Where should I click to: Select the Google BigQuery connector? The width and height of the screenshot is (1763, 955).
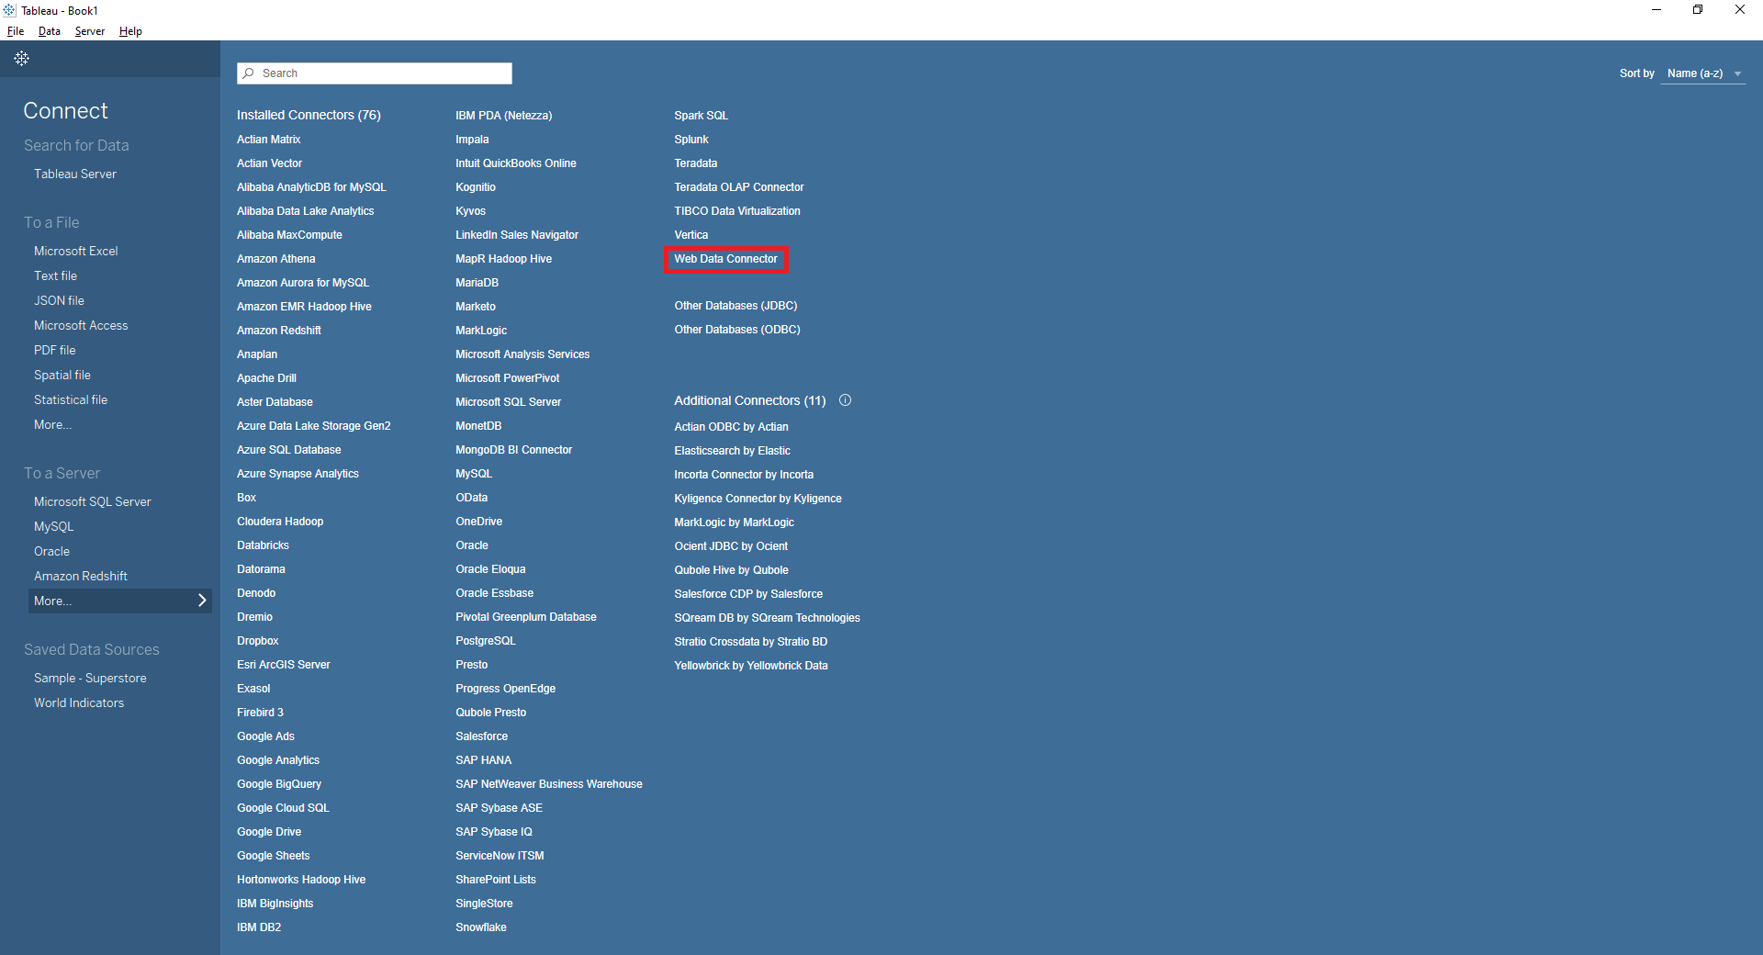point(279,784)
